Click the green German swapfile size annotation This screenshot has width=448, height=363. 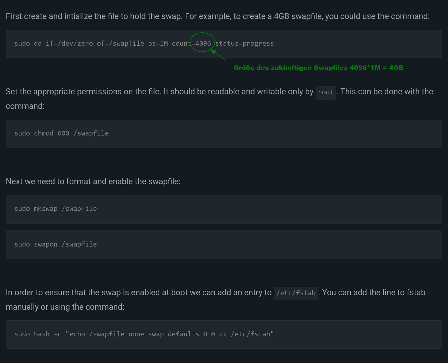pyautogui.click(x=318, y=68)
